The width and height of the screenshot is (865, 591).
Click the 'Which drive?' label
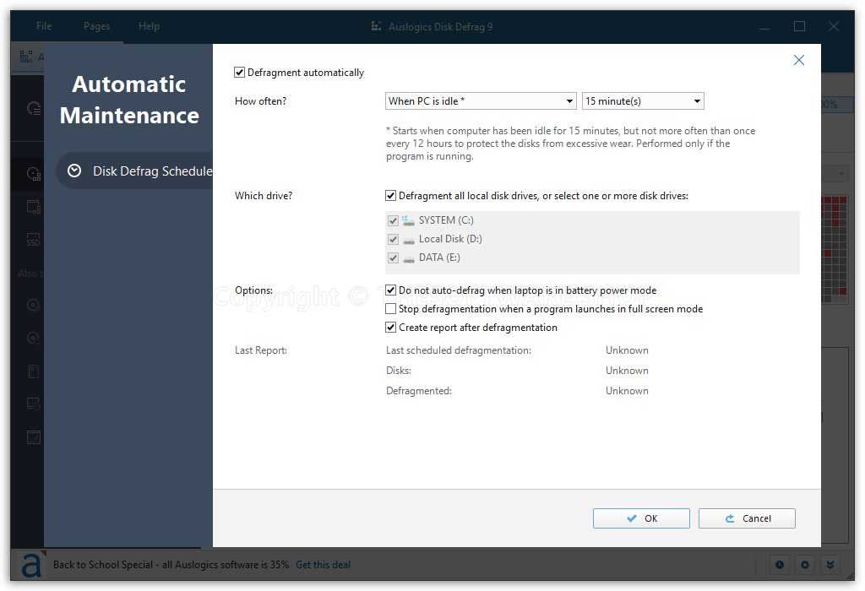264,196
